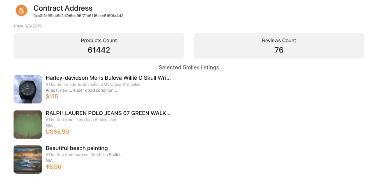Click the $115 price
Image resolution: width=374 pixels, height=181 pixels.
pyautogui.click(x=52, y=96)
